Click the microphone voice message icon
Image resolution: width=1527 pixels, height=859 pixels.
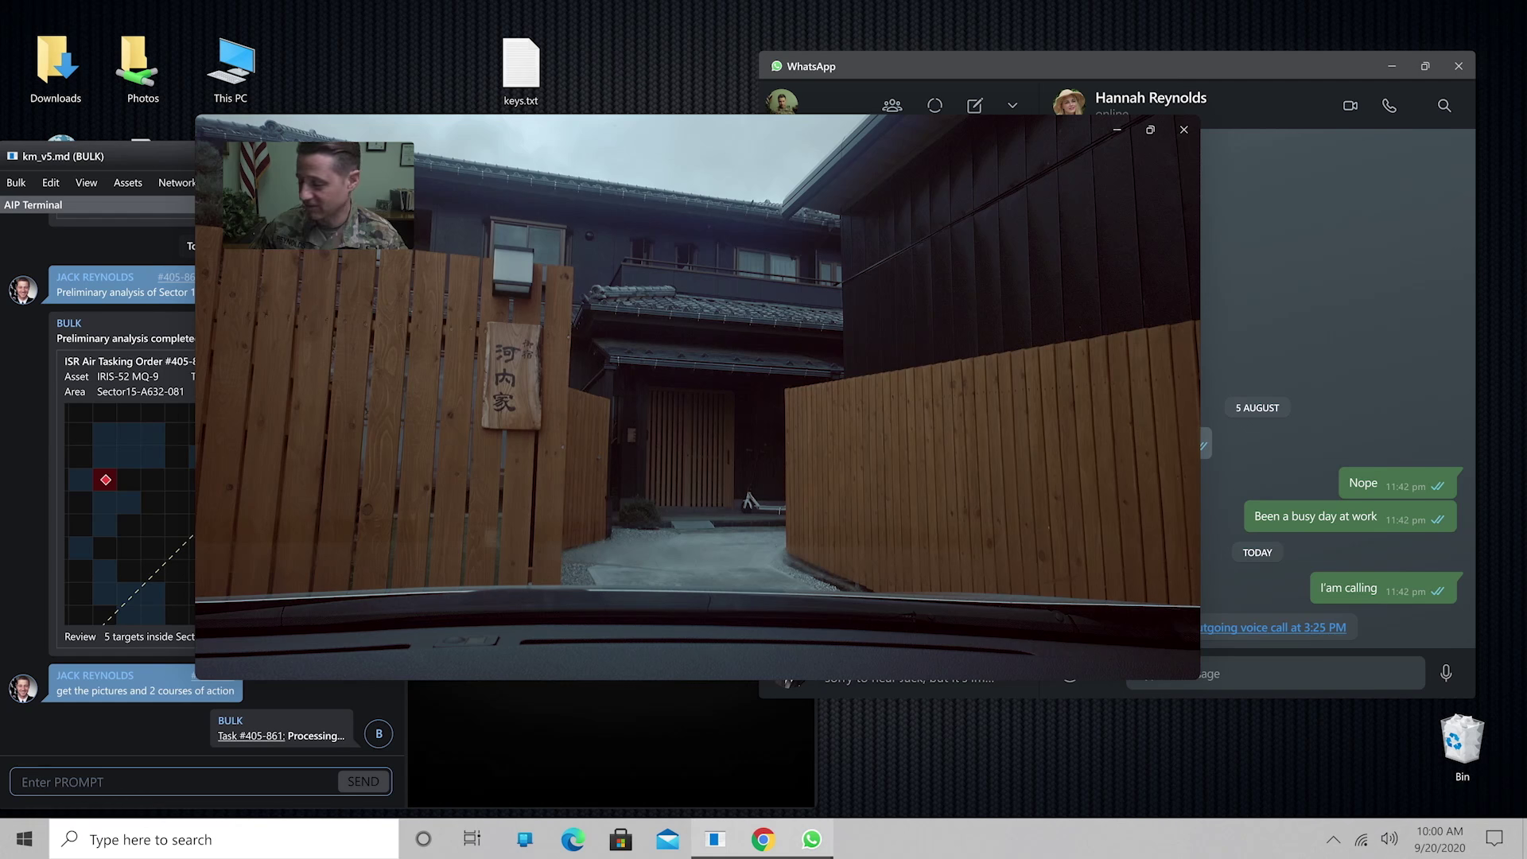pyautogui.click(x=1445, y=673)
